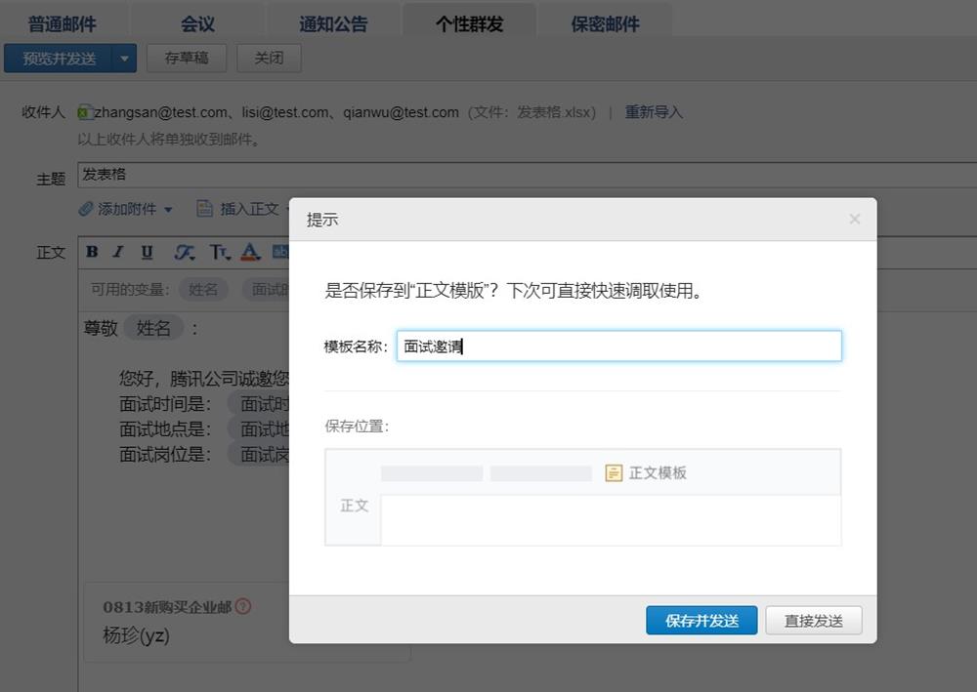Screen dimensions: 977x692
Task: Click the 姓名 variable chip in 可用的变量
Action: click(203, 289)
